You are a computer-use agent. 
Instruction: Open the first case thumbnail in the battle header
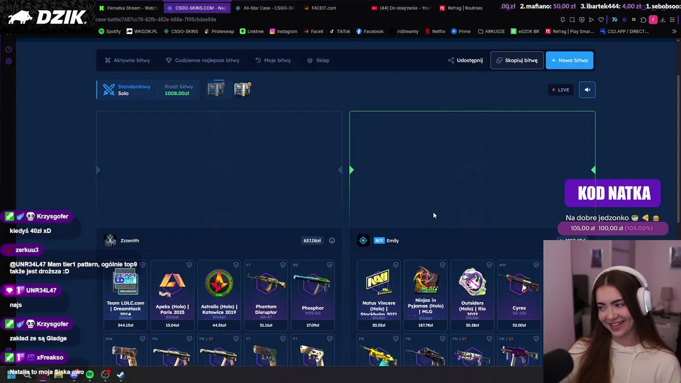216,89
